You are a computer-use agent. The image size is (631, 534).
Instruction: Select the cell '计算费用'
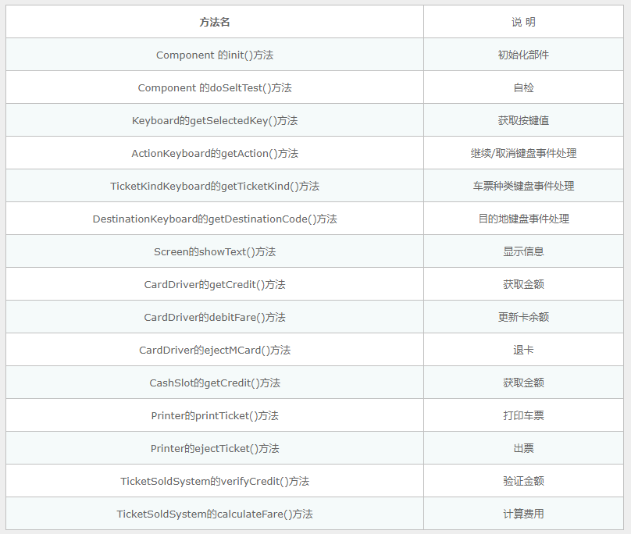(x=523, y=514)
